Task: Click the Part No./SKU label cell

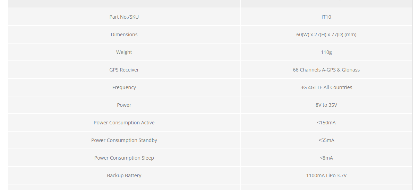Action: coord(124,17)
